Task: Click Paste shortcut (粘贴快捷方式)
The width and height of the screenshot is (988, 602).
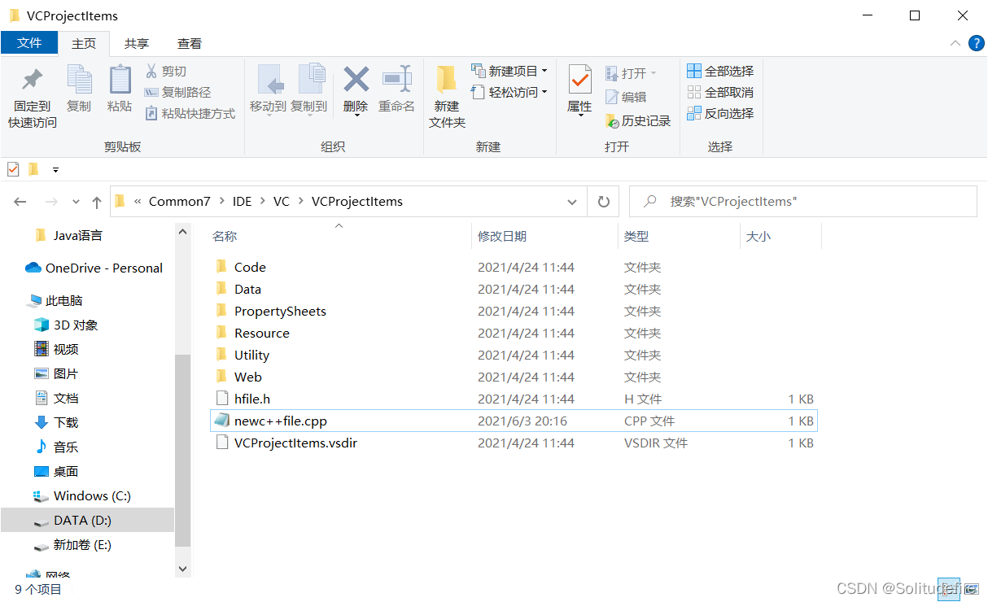Action: pos(190,114)
